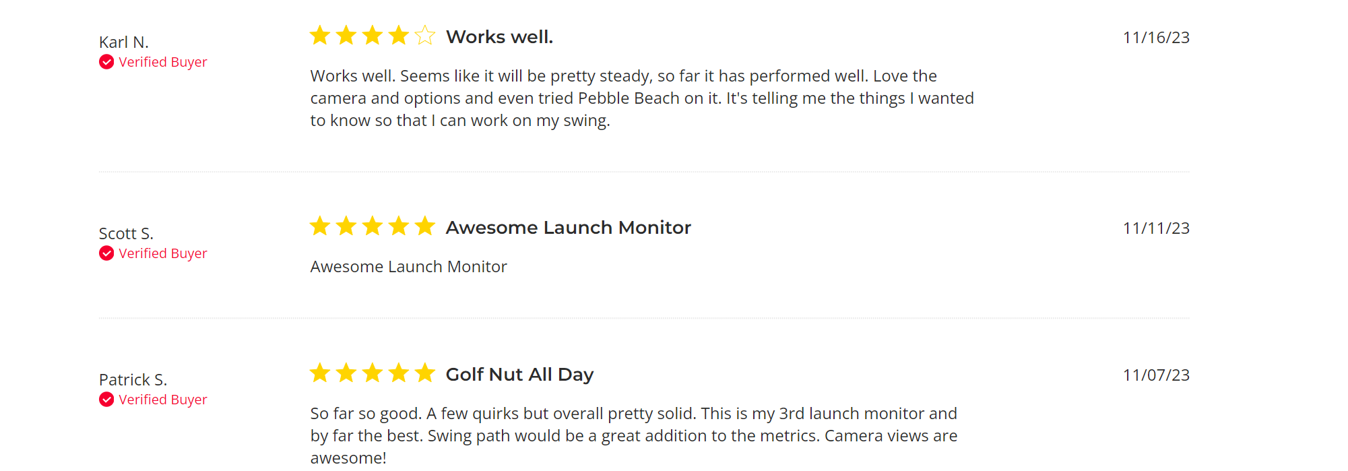Click Patrick S.'s verified buyer checkmark icon
Viewport: 1348px width, 471px height.
pyautogui.click(x=106, y=400)
